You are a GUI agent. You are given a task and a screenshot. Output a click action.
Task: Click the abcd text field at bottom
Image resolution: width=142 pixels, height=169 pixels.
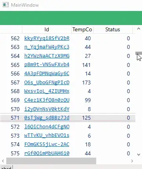point(6,167)
